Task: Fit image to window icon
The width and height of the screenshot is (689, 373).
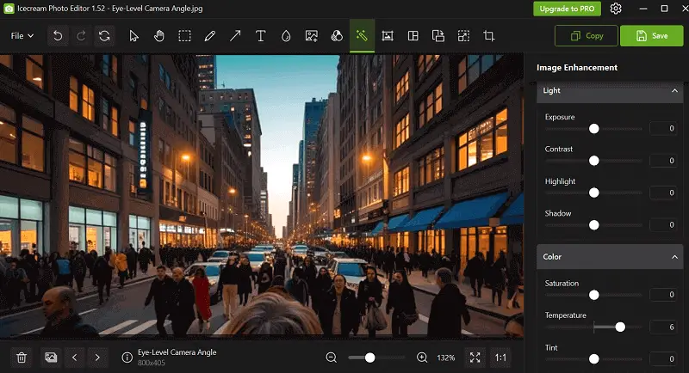Action: [x=475, y=358]
